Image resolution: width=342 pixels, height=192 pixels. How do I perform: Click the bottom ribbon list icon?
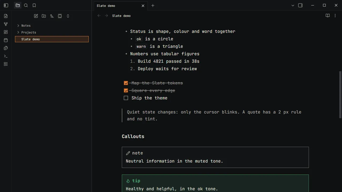6,64
